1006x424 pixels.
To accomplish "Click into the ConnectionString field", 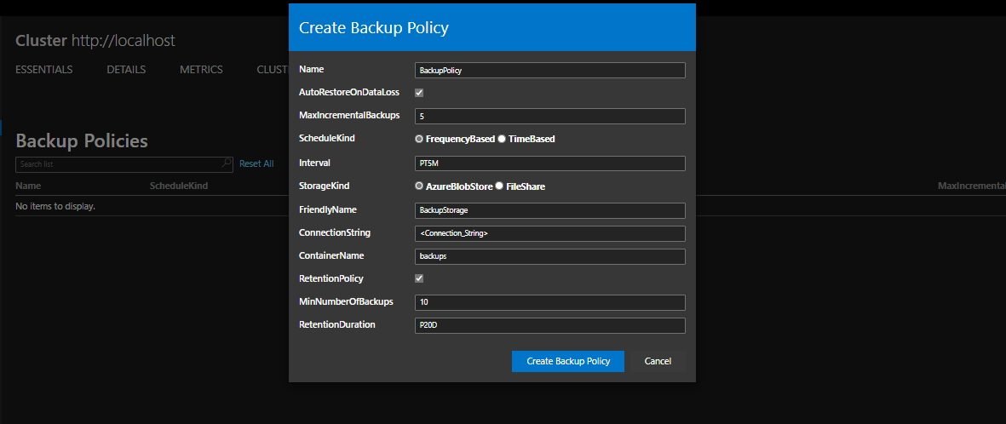I will click(549, 233).
